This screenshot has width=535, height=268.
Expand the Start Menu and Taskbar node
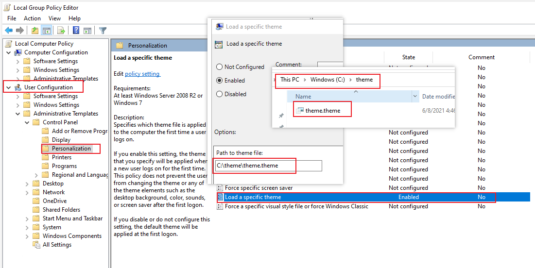tap(27, 218)
